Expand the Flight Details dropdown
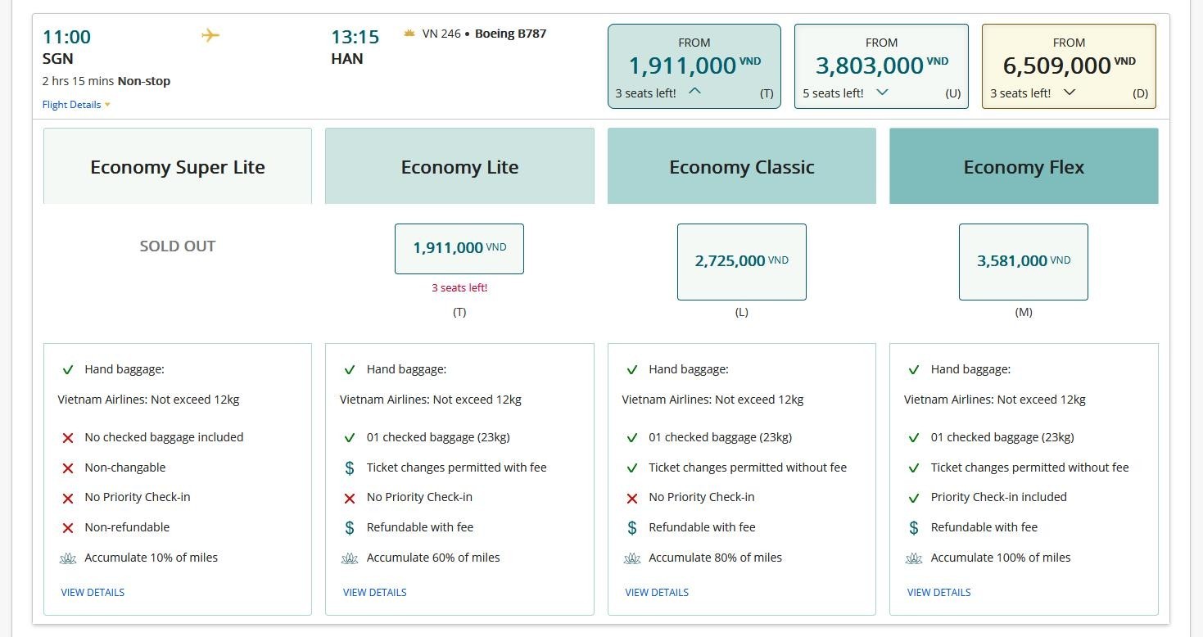1203x637 pixels. pyautogui.click(x=76, y=105)
